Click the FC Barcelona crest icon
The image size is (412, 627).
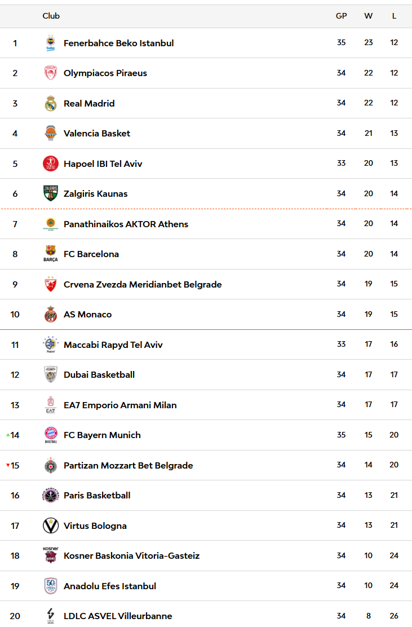click(51, 254)
